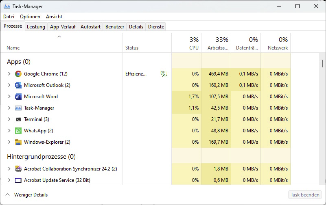Click the green leaf efficiency mode icon
Image resolution: width=326 pixels, height=205 pixels.
pos(164,74)
